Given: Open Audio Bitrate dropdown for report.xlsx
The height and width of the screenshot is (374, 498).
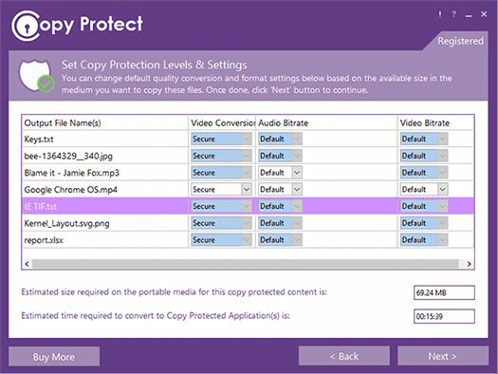Looking at the screenshot, I should [x=280, y=240].
